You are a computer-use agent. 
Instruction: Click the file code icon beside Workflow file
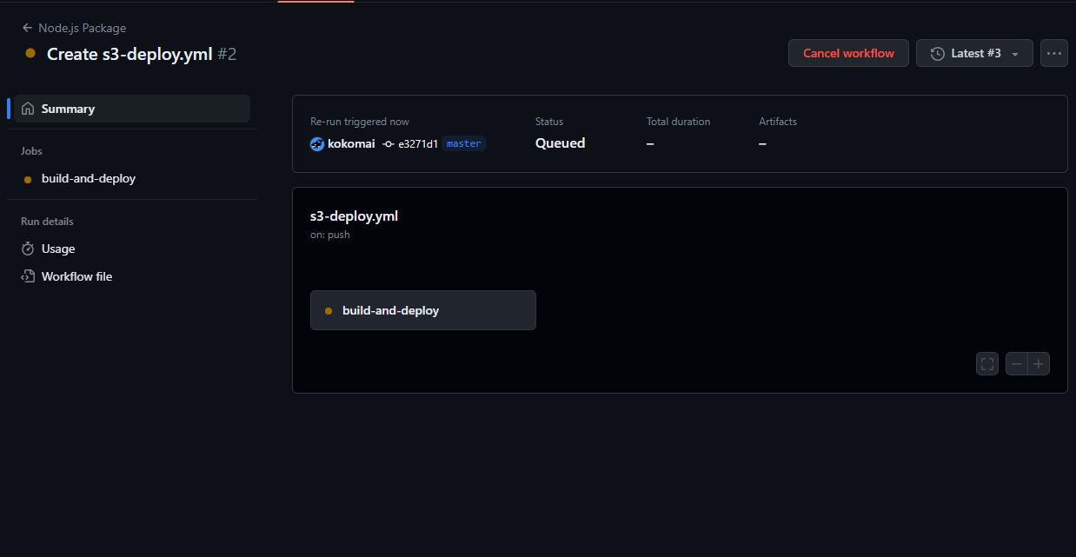click(x=28, y=276)
